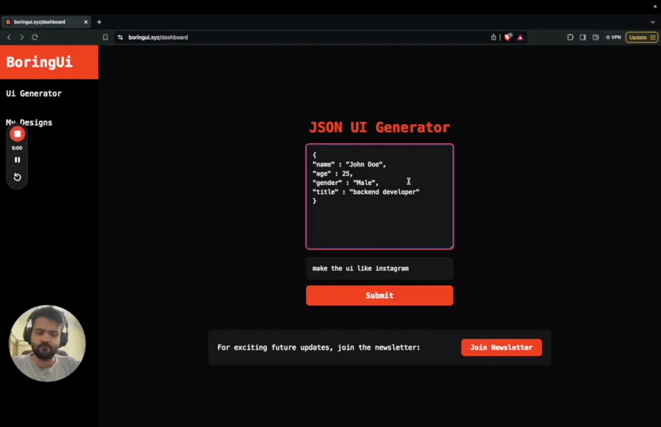Screen dimensions: 661x427
Task: Open My Designs in the sidebar
Action: point(29,123)
